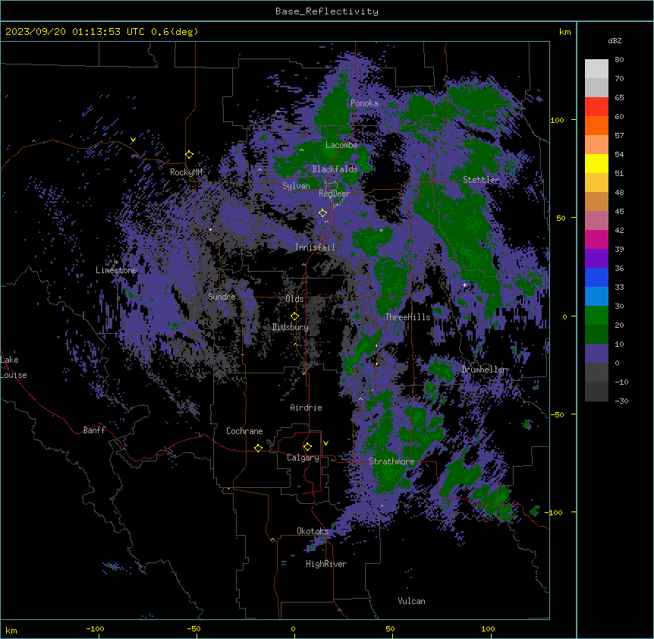This screenshot has width=654, height=639.
Task: Click the ThreeHills city label
Action: coord(407,317)
